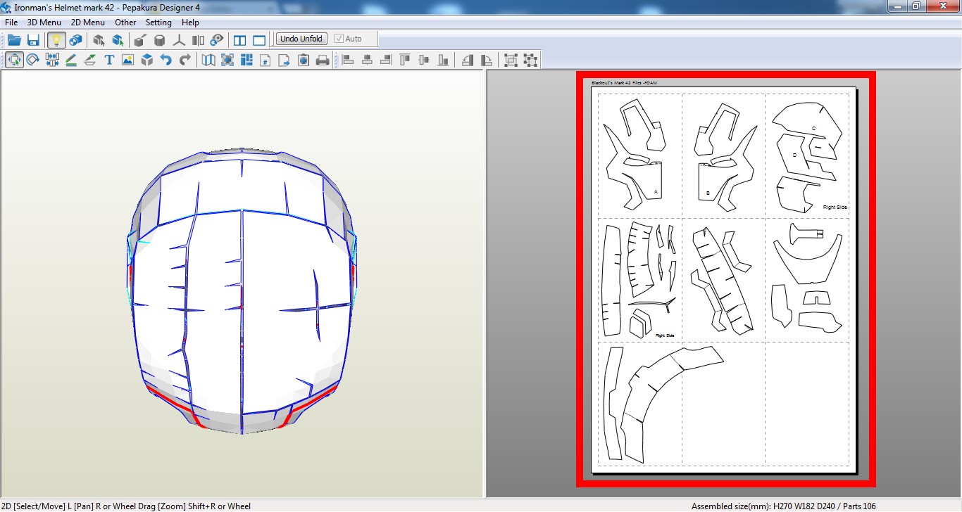Switch to split two-pane window layout
Viewport: 962px width, 512px height.
[x=239, y=39]
